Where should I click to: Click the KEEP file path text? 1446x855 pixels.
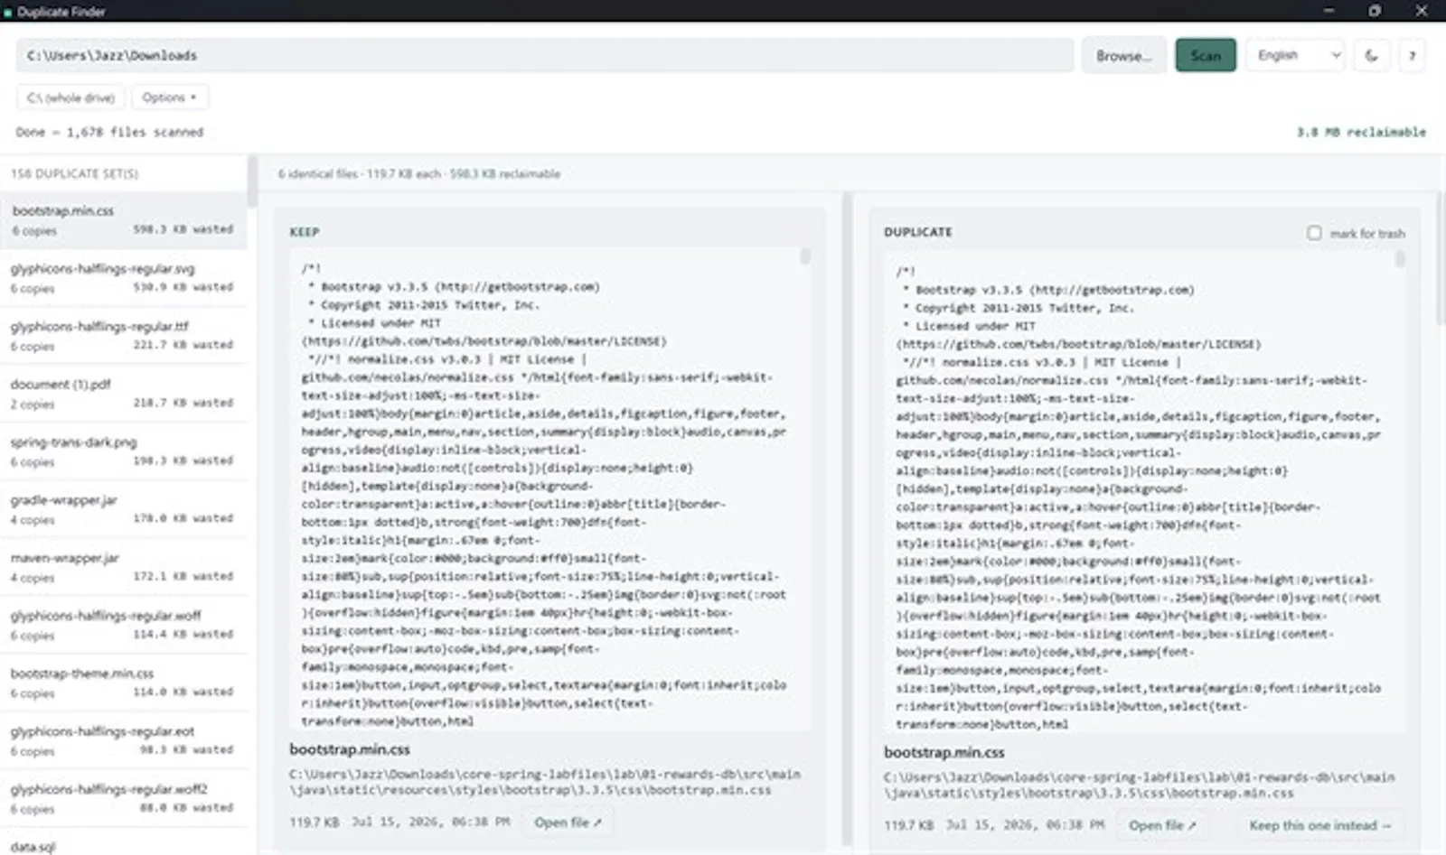[x=545, y=782]
